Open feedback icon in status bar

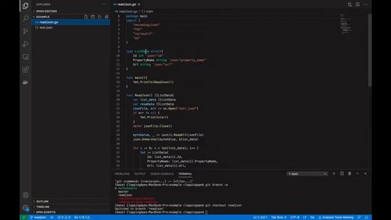click(x=359, y=218)
